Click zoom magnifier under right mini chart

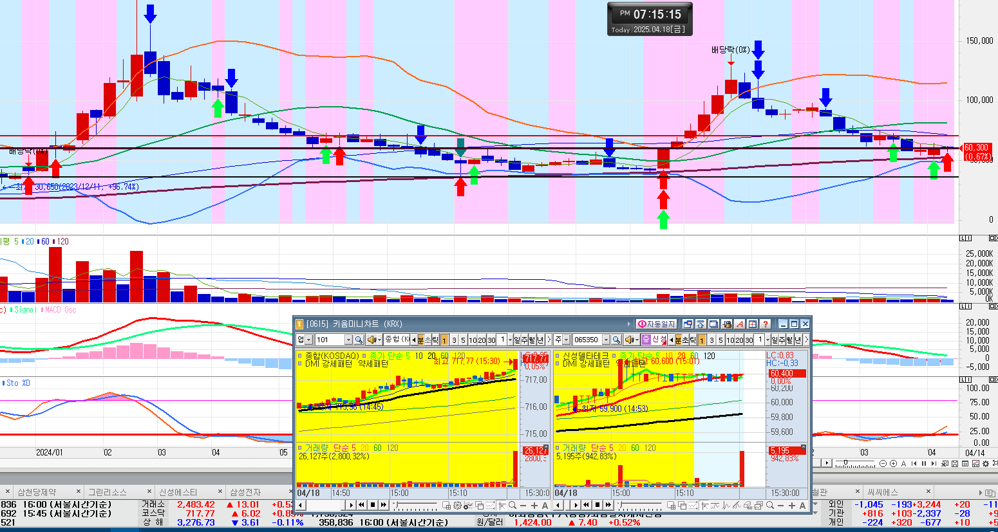(x=769, y=506)
